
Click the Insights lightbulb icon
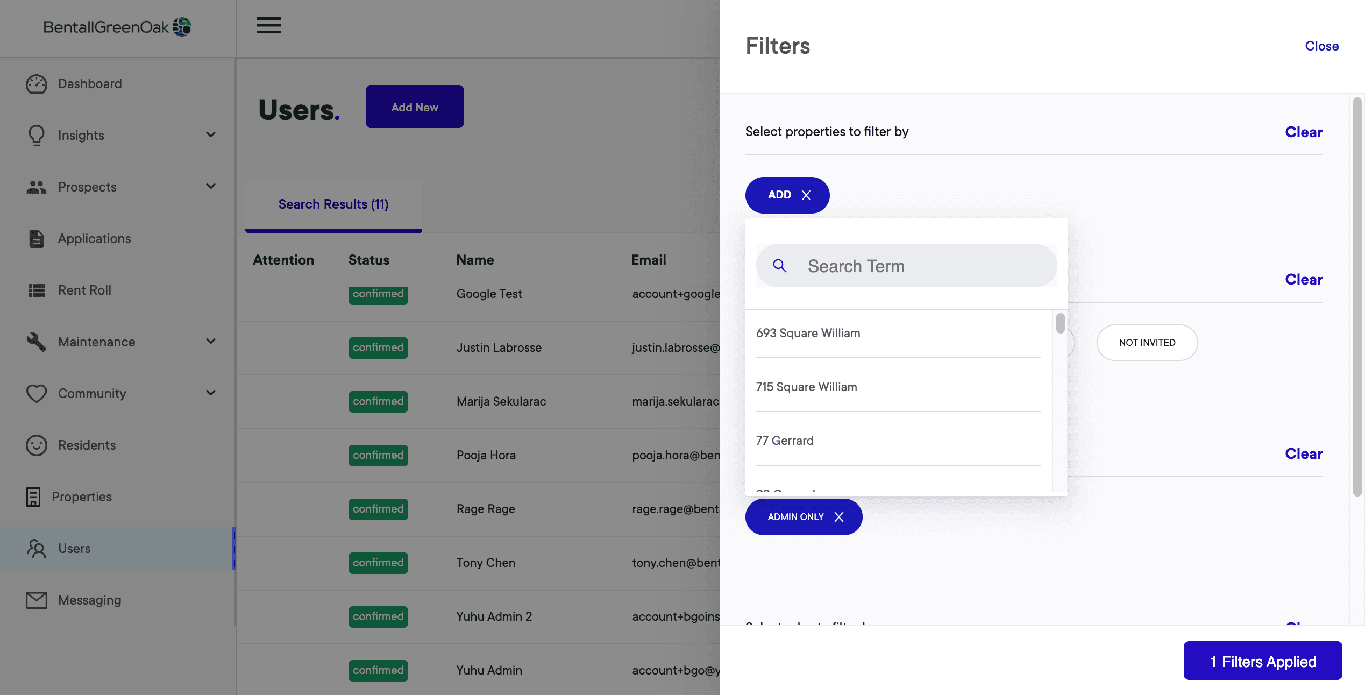click(x=37, y=136)
